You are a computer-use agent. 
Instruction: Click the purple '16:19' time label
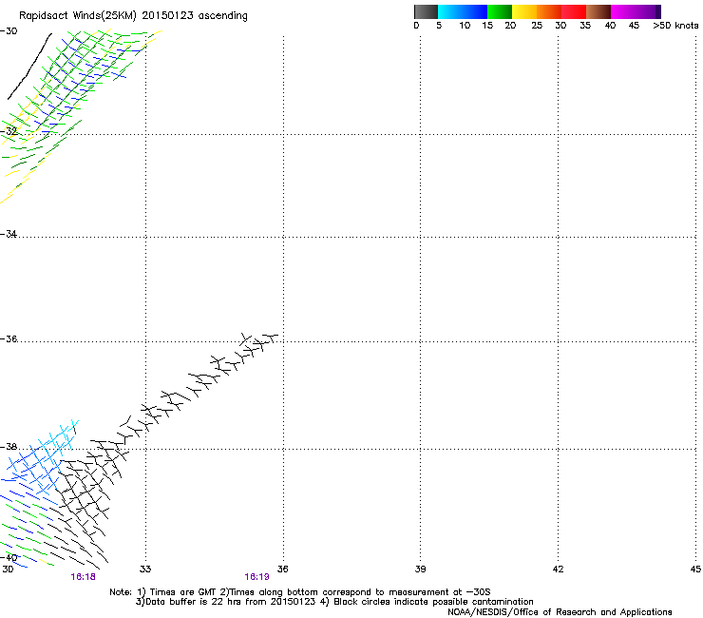point(256,577)
